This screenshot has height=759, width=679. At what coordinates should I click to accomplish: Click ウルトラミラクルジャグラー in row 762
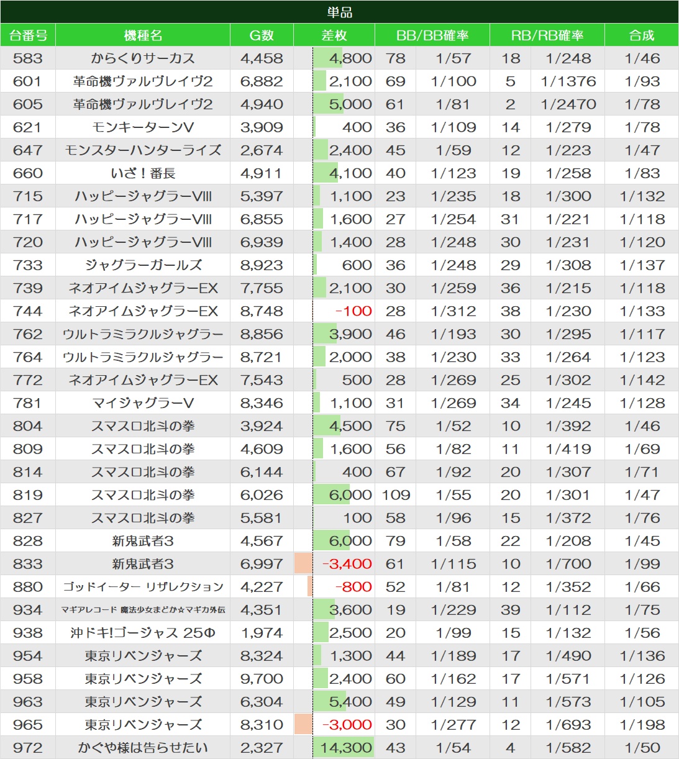tap(143, 334)
